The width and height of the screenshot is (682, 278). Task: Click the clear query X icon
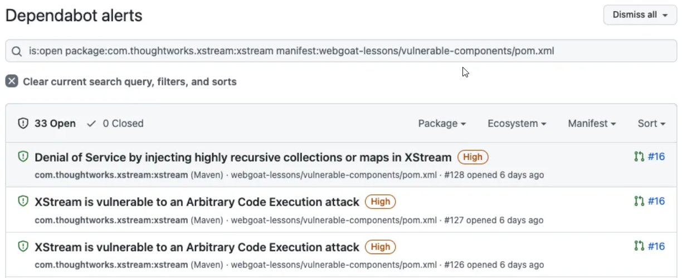(x=12, y=81)
